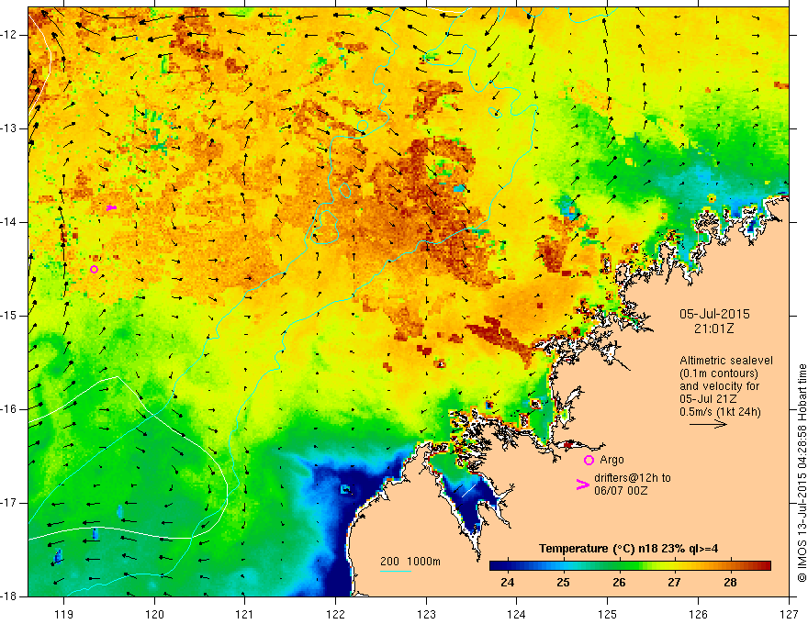Click the Argo float marker near 119.3°E
The width and height of the screenshot is (808, 624).
click(94, 269)
